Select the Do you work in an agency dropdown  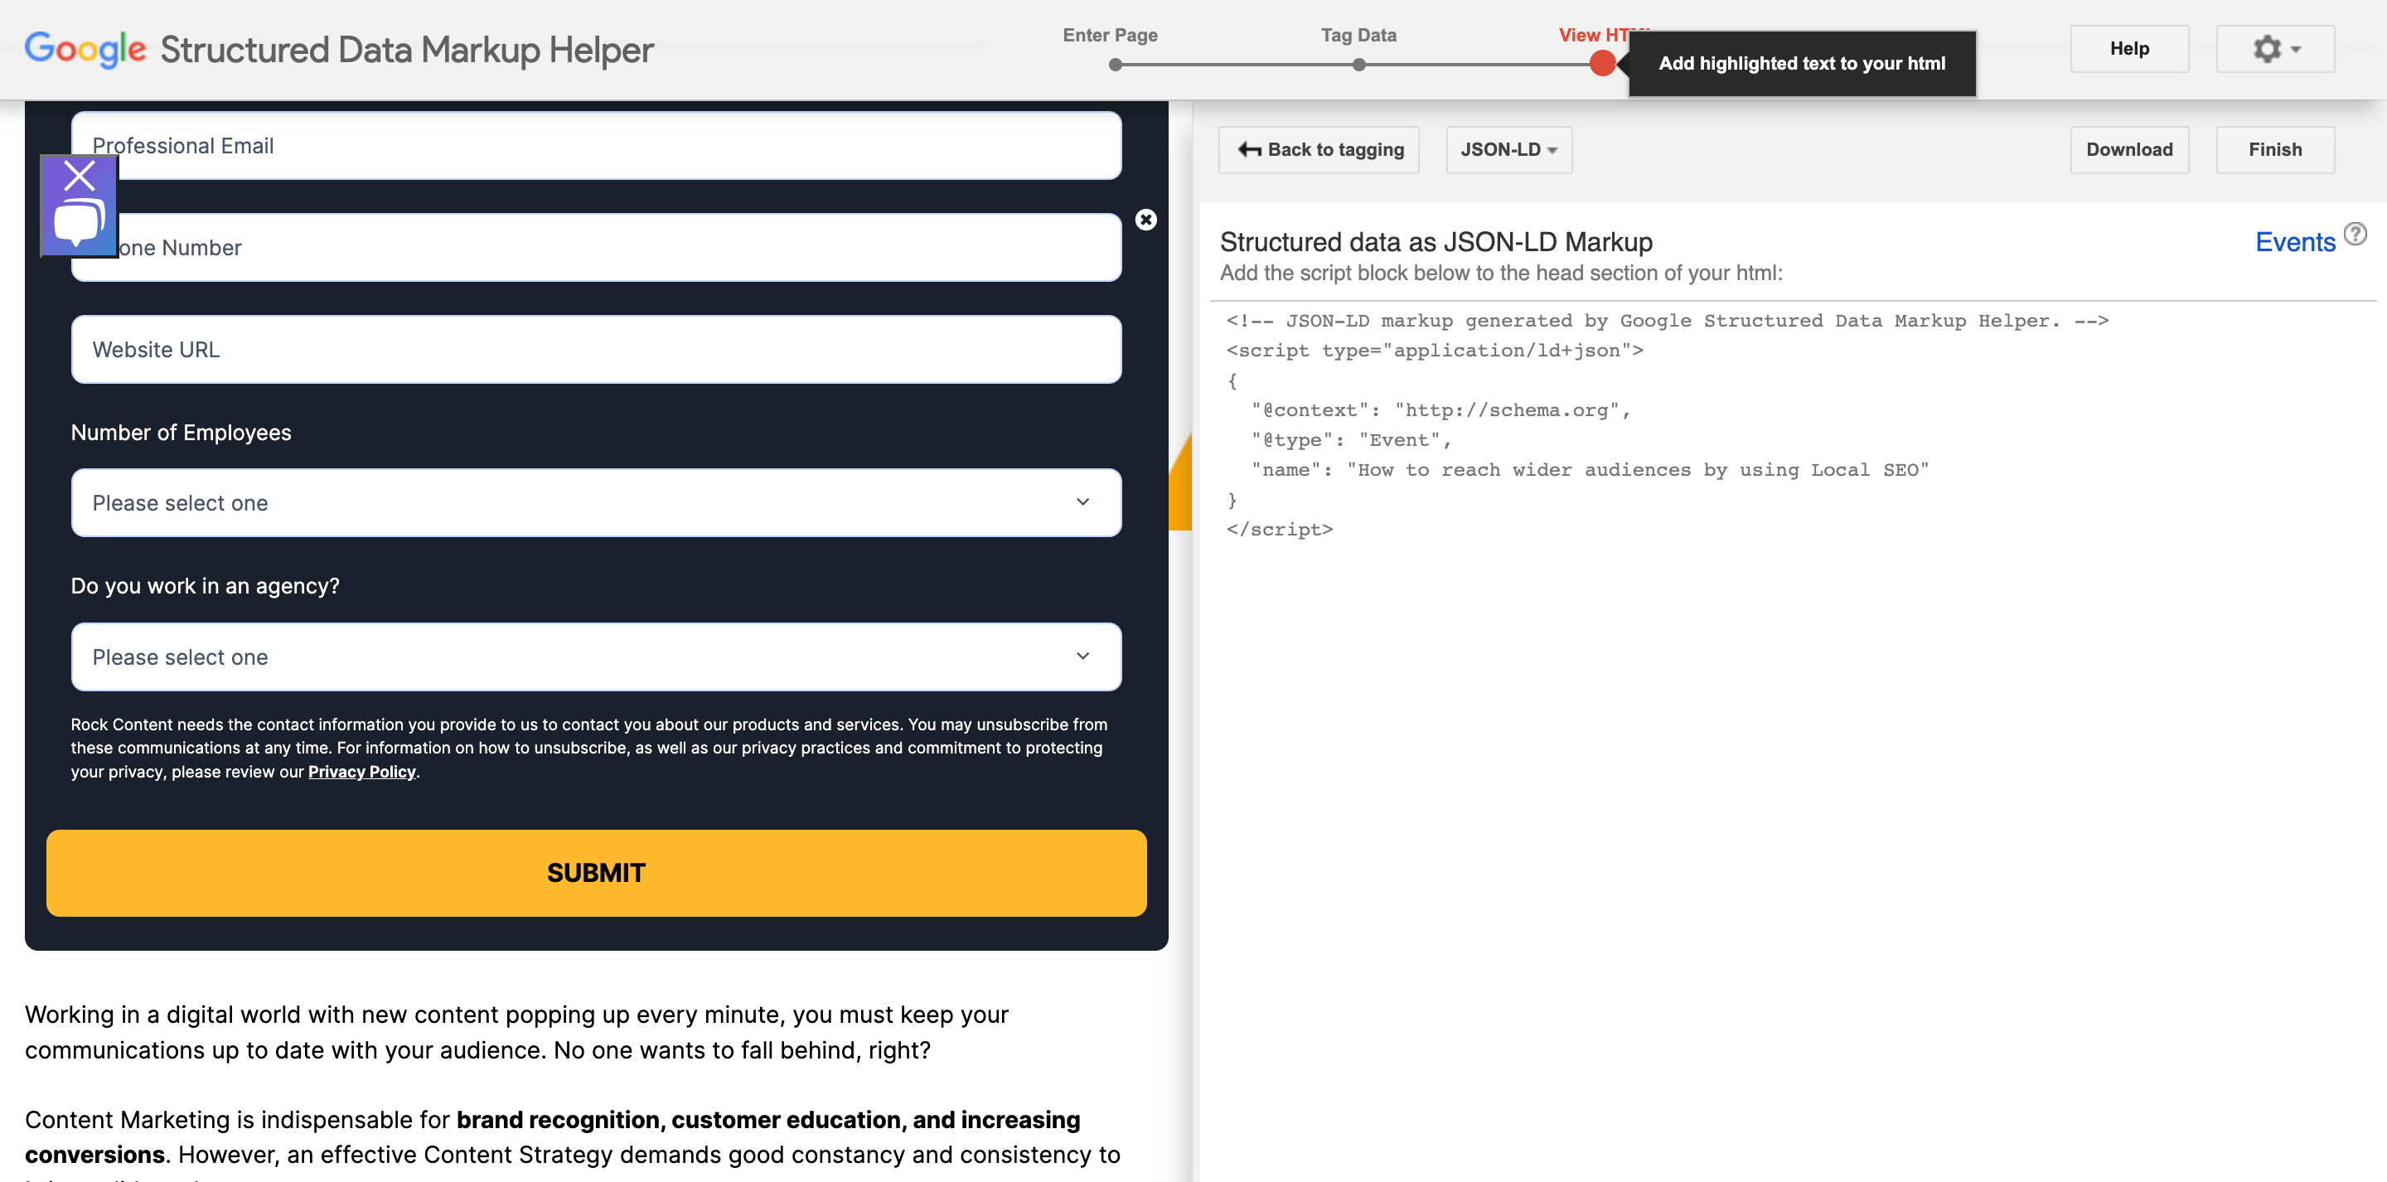[x=595, y=655]
